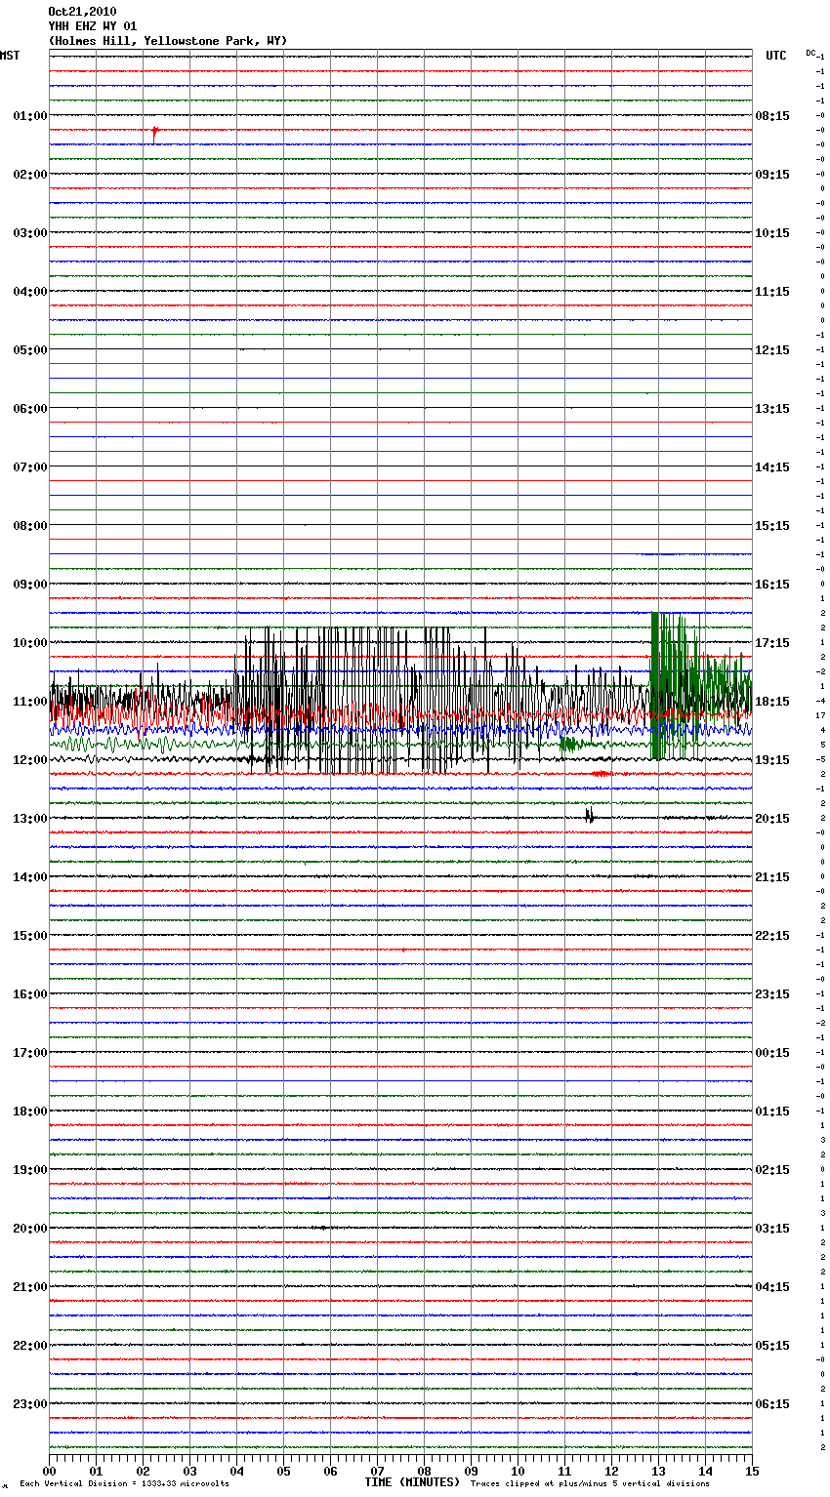Select the 04:00 MST row label

[30, 292]
